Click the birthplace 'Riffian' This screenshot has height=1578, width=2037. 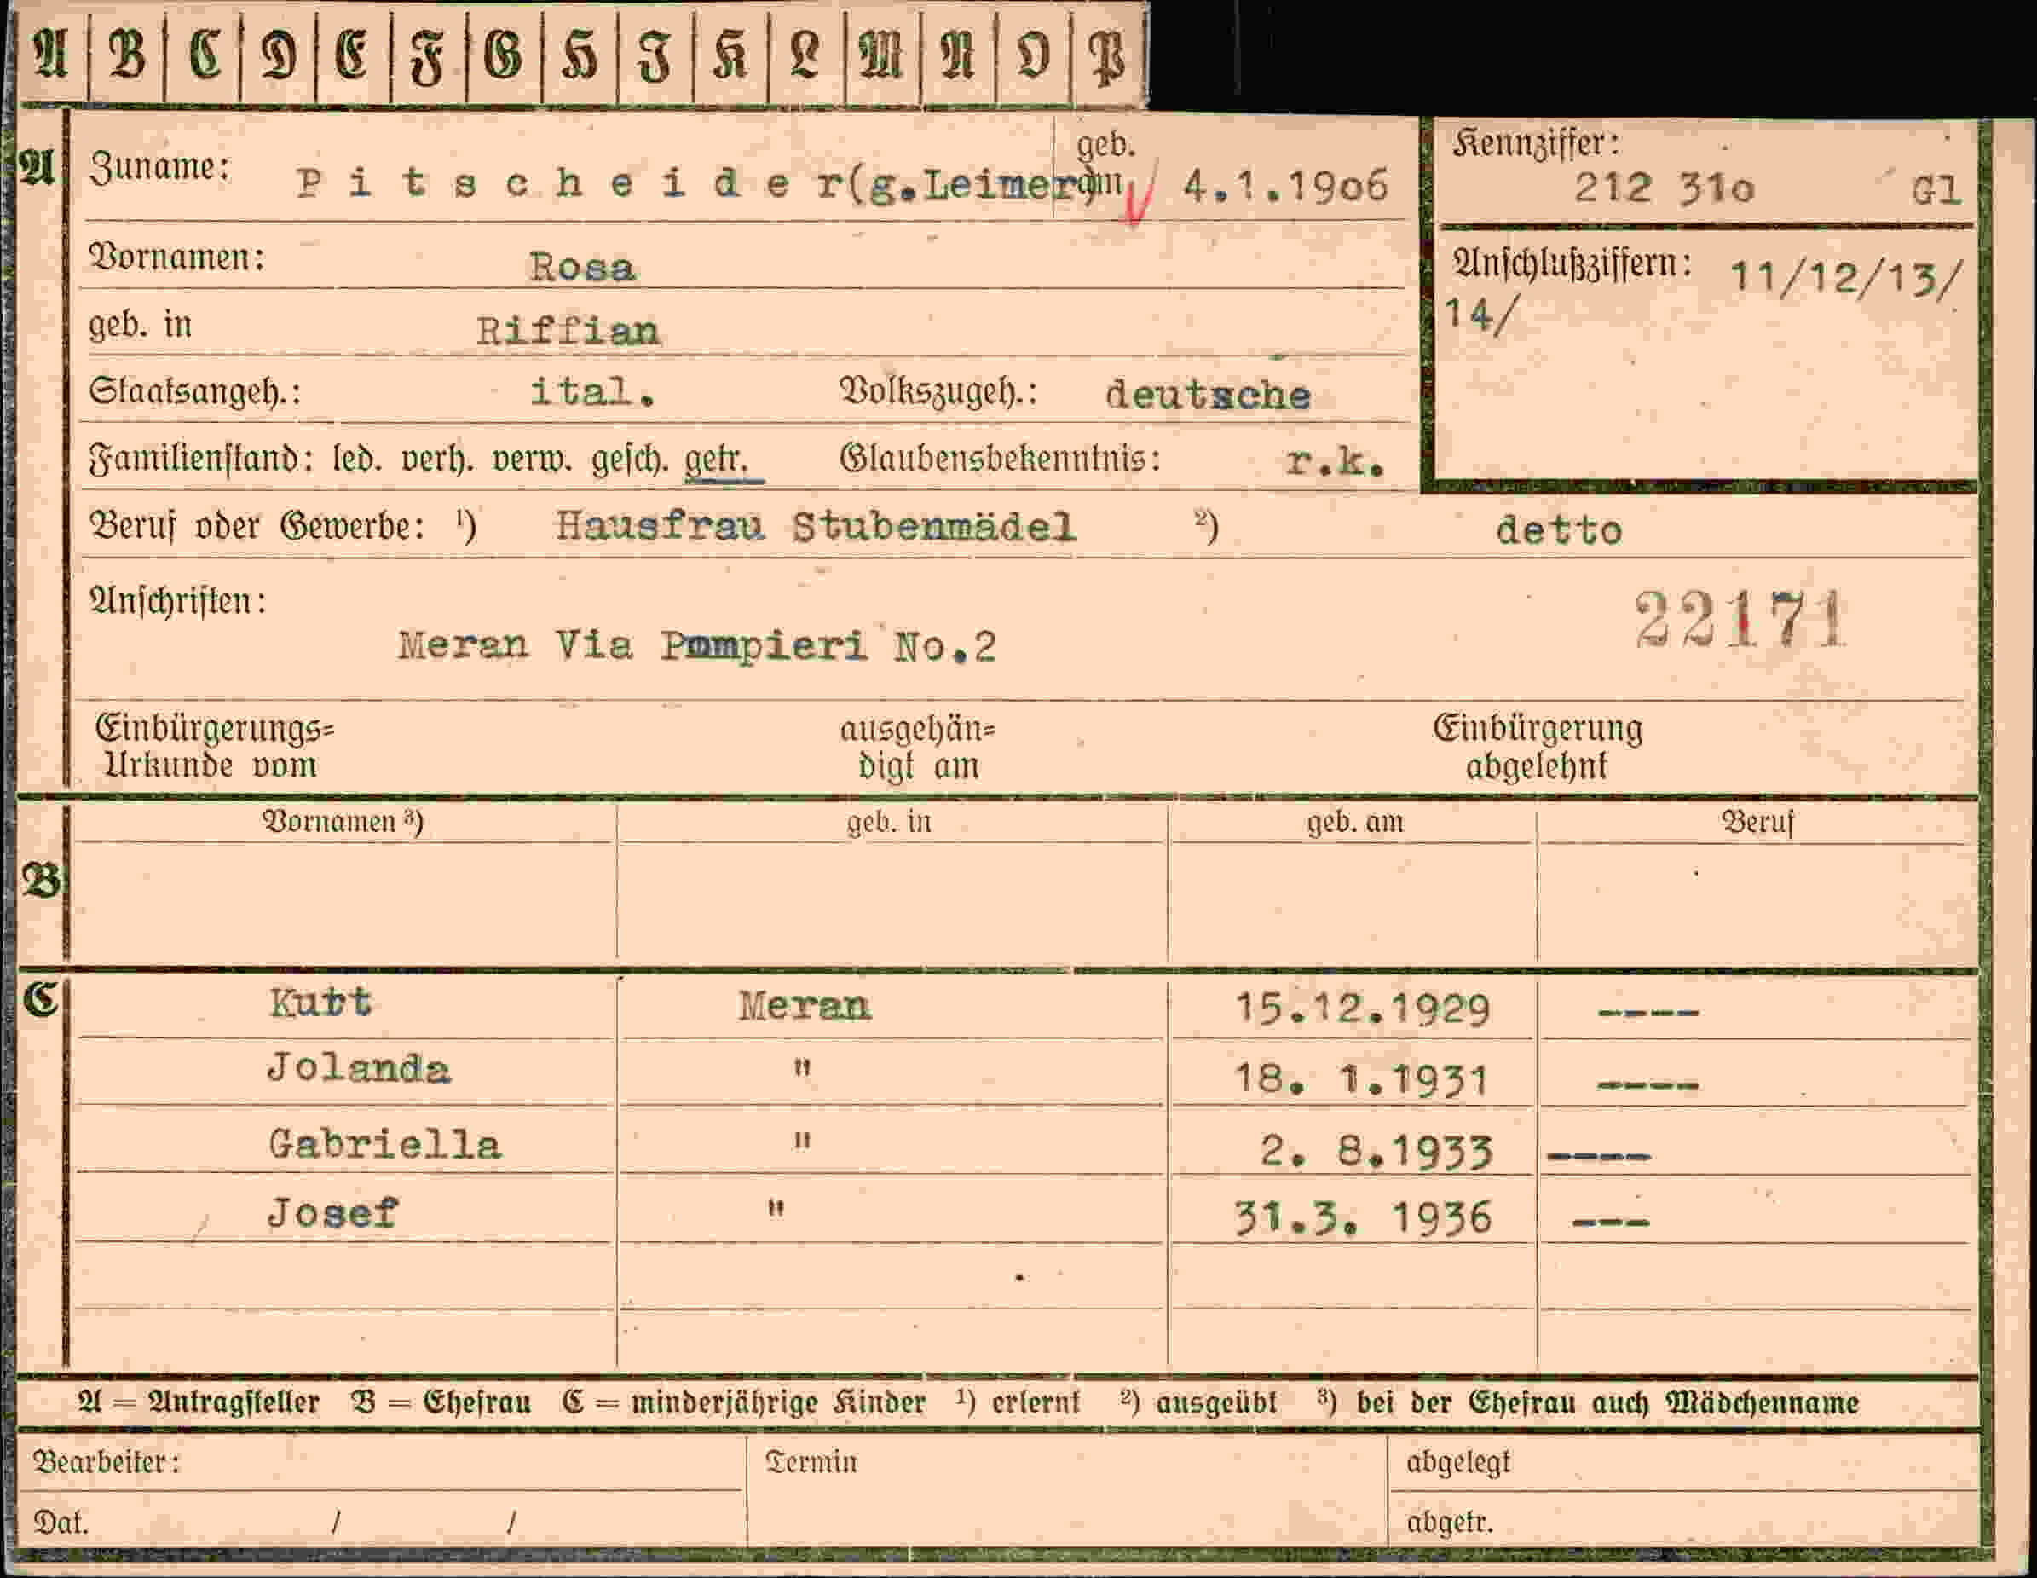(x=568, y=330)
